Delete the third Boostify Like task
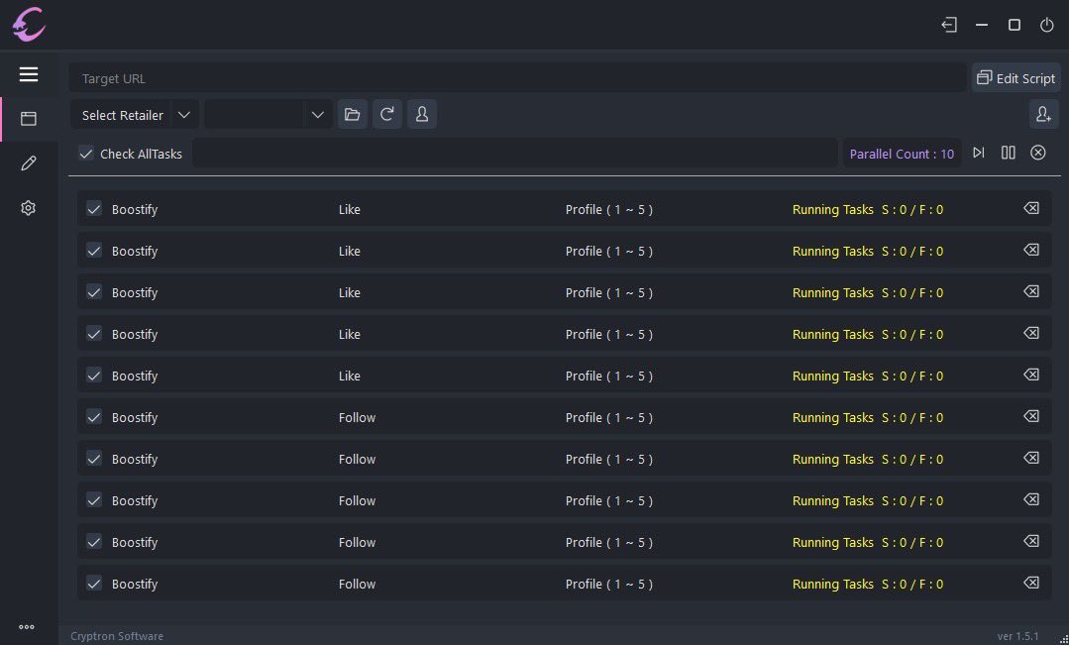 click(1031, 292)
